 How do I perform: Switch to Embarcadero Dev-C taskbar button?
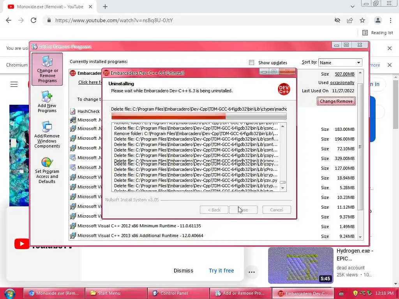pyautogui.click(x=303, y=293)
